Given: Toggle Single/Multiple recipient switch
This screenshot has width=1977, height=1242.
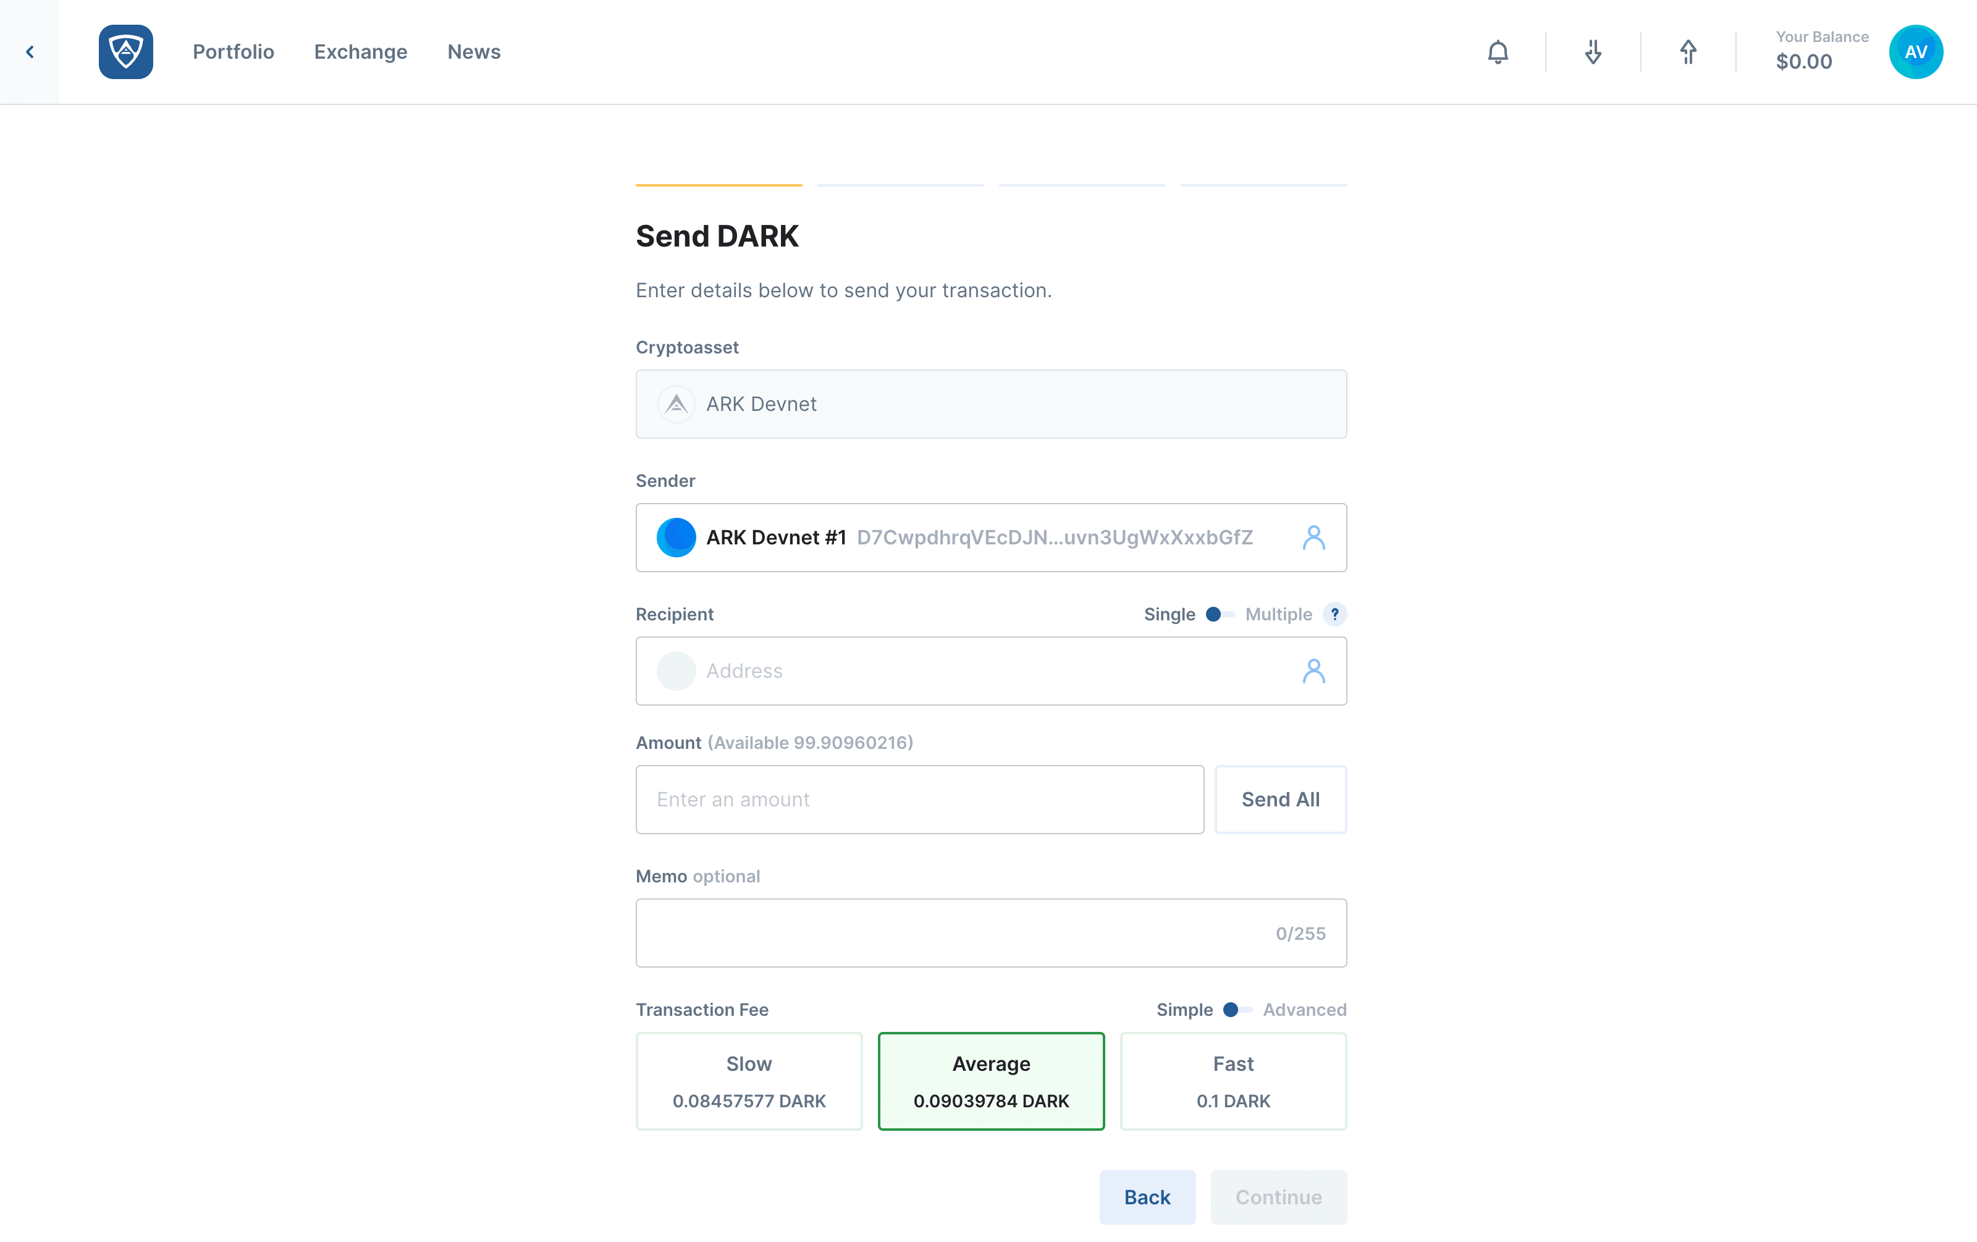Looking at the screenshot, I should tap(1220, 614).
